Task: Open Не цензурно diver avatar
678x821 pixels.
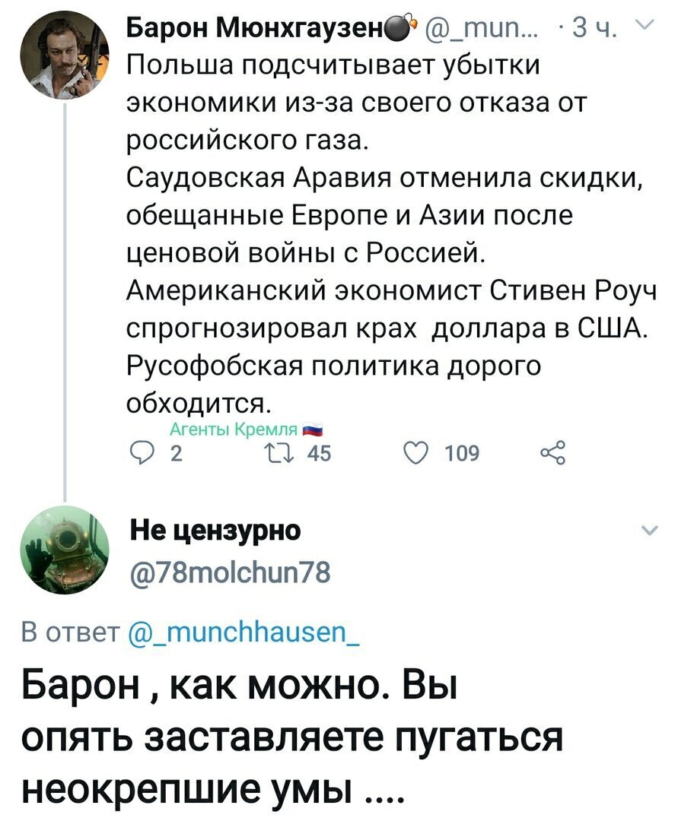Action: pyautogui.click(x=65, y=550)
